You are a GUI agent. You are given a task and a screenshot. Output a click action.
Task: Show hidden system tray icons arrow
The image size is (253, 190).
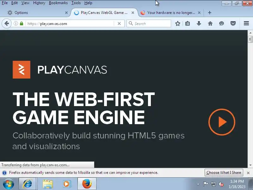pyautogui.click(x=198, y=184)
